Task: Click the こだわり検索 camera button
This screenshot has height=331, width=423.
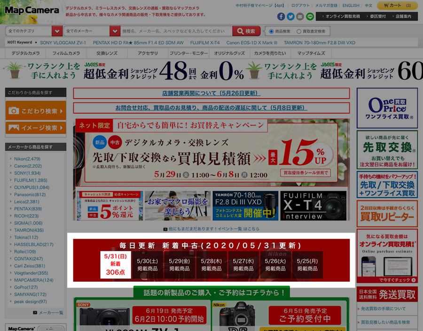Action: coord(36,111)
